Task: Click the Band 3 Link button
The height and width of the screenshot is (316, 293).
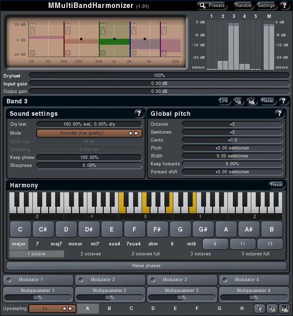Action: tap(223, 101)
